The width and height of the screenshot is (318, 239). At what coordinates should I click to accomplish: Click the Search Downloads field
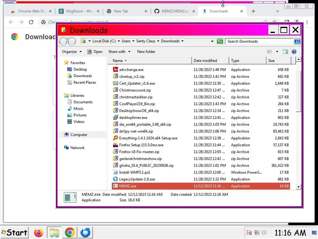coord(259,41)
